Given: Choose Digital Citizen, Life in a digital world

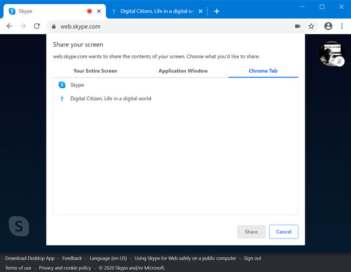Looking at the screenshot, I should [x=175, y=99].
